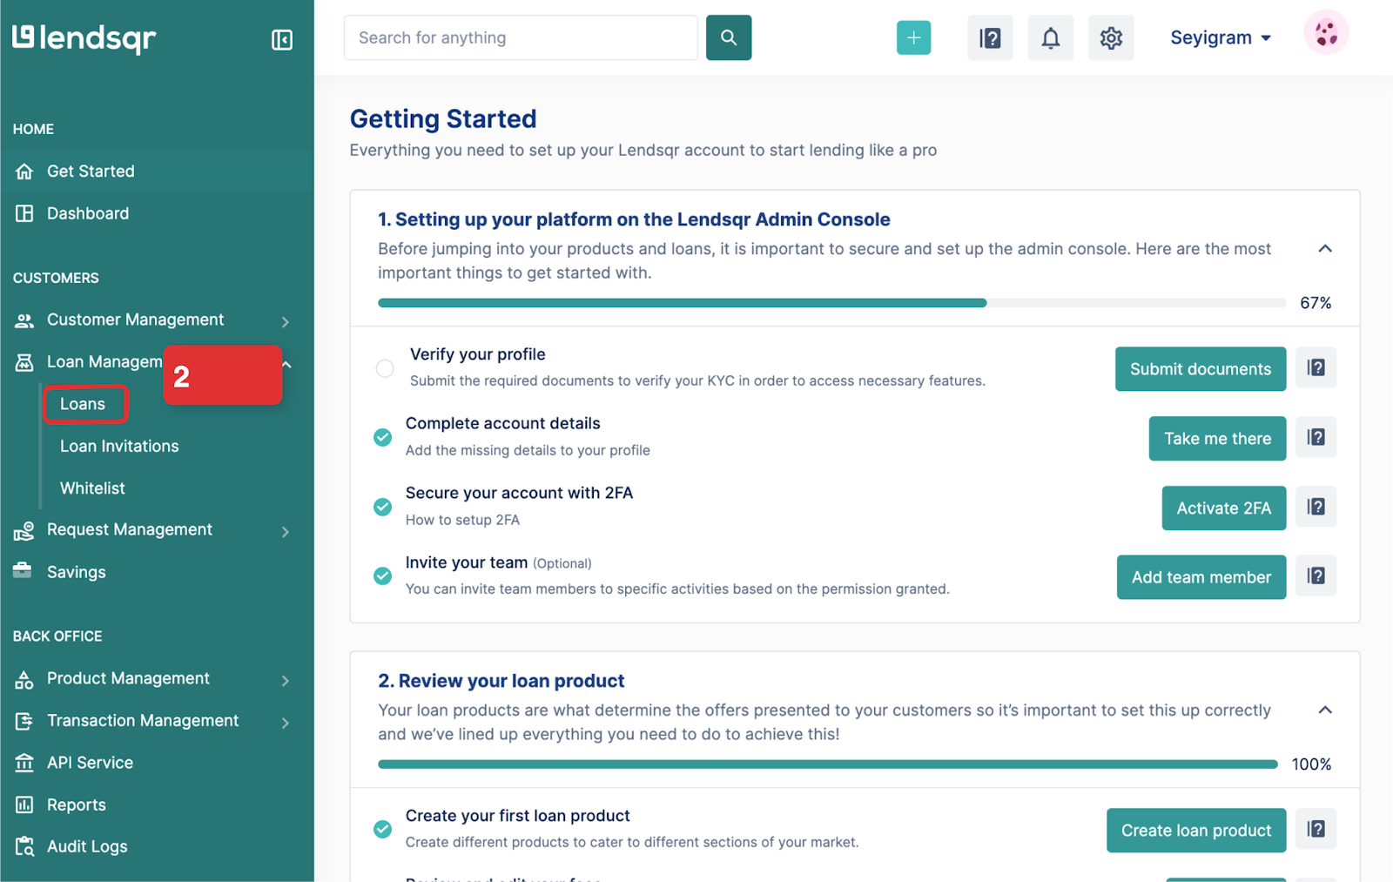Click API Service bank icon

tap(24, 763)
